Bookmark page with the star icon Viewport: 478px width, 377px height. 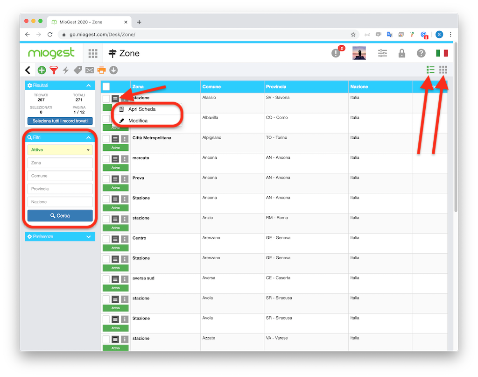point(353,35)
